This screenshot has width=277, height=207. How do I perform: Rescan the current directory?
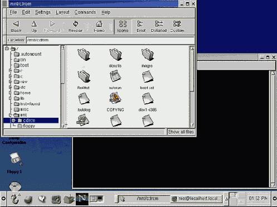click(x=76, y=26)
